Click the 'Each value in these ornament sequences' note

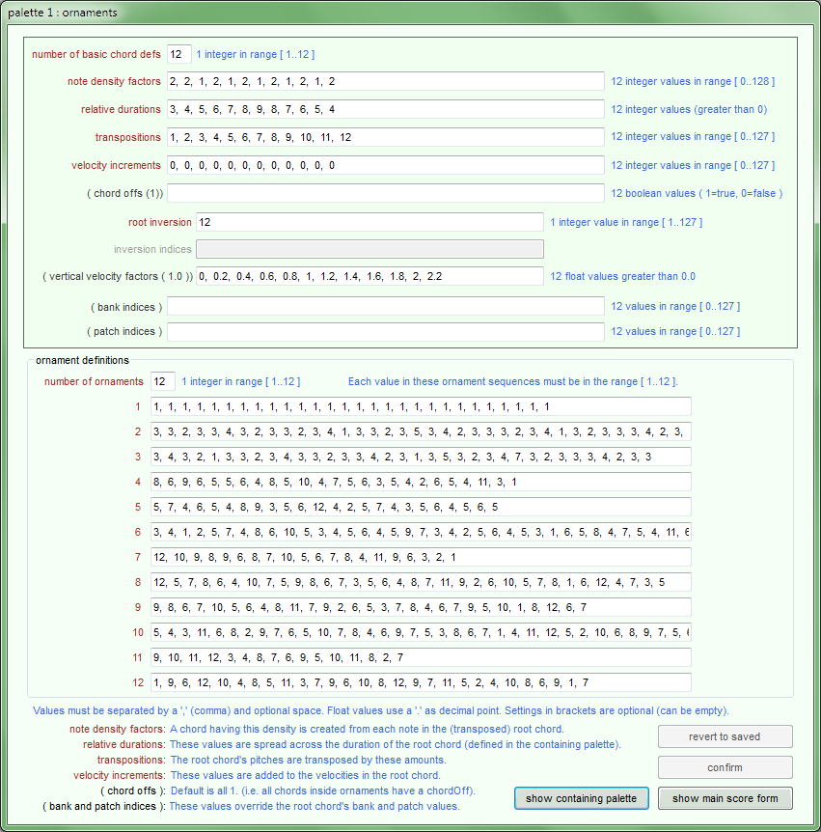click(x=513, y=381)
